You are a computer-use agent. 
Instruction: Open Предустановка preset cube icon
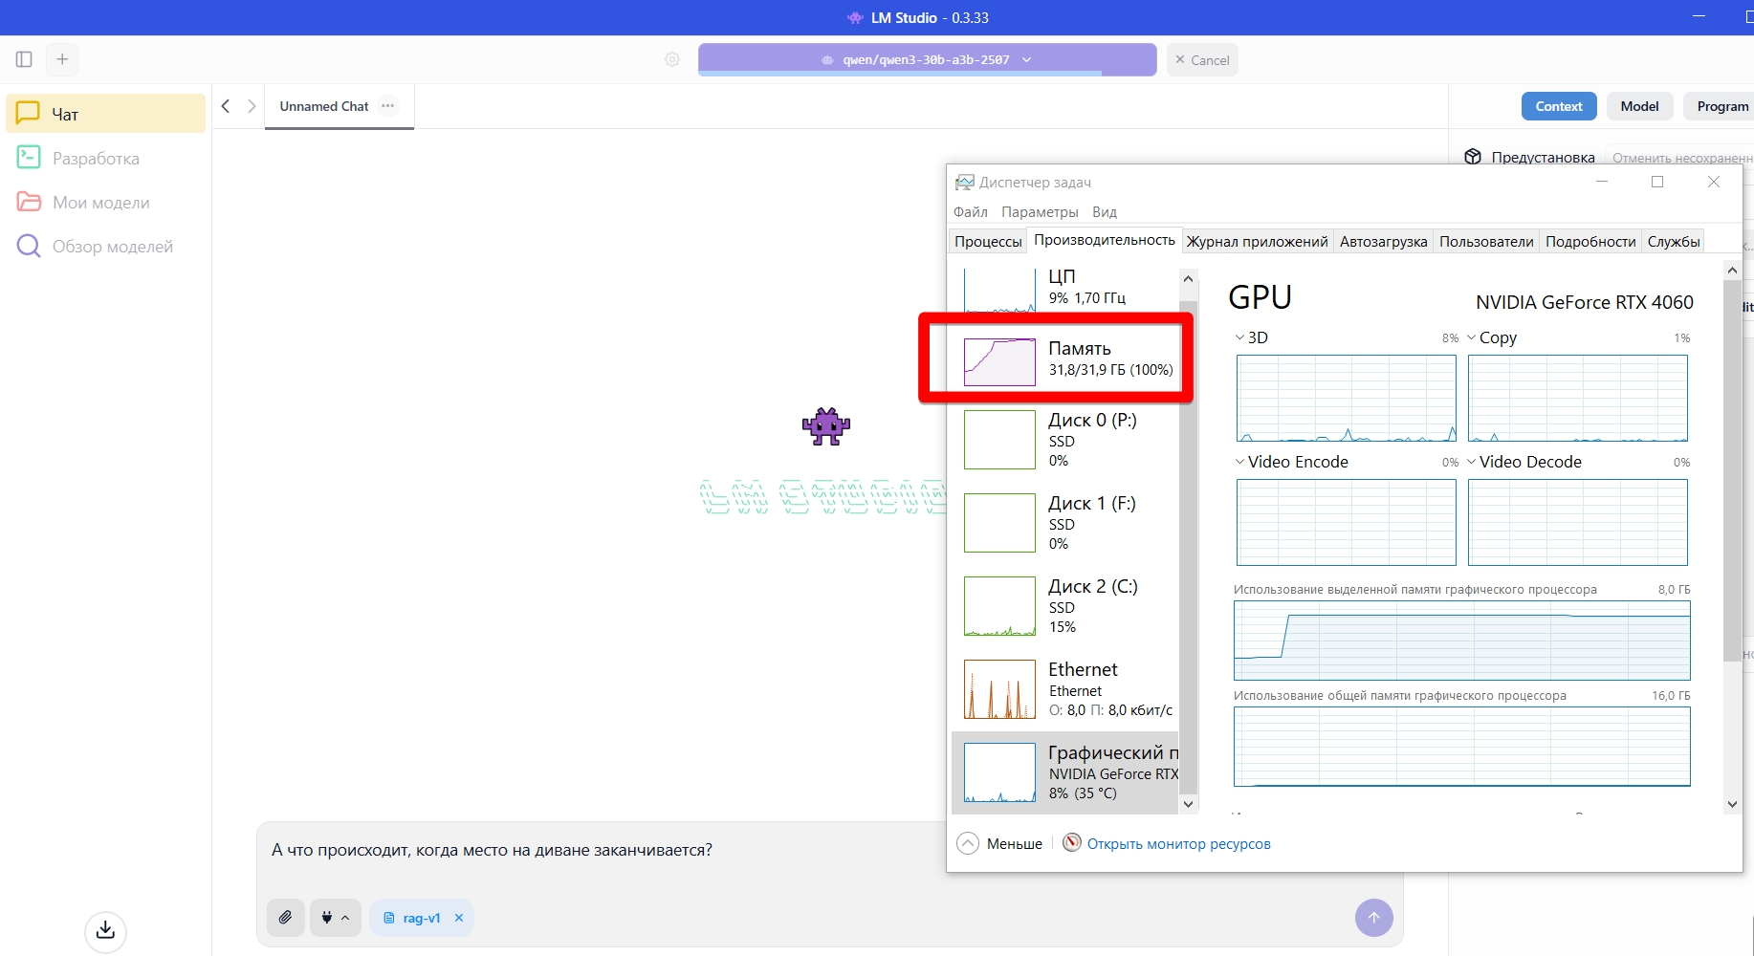[1473, 157]
